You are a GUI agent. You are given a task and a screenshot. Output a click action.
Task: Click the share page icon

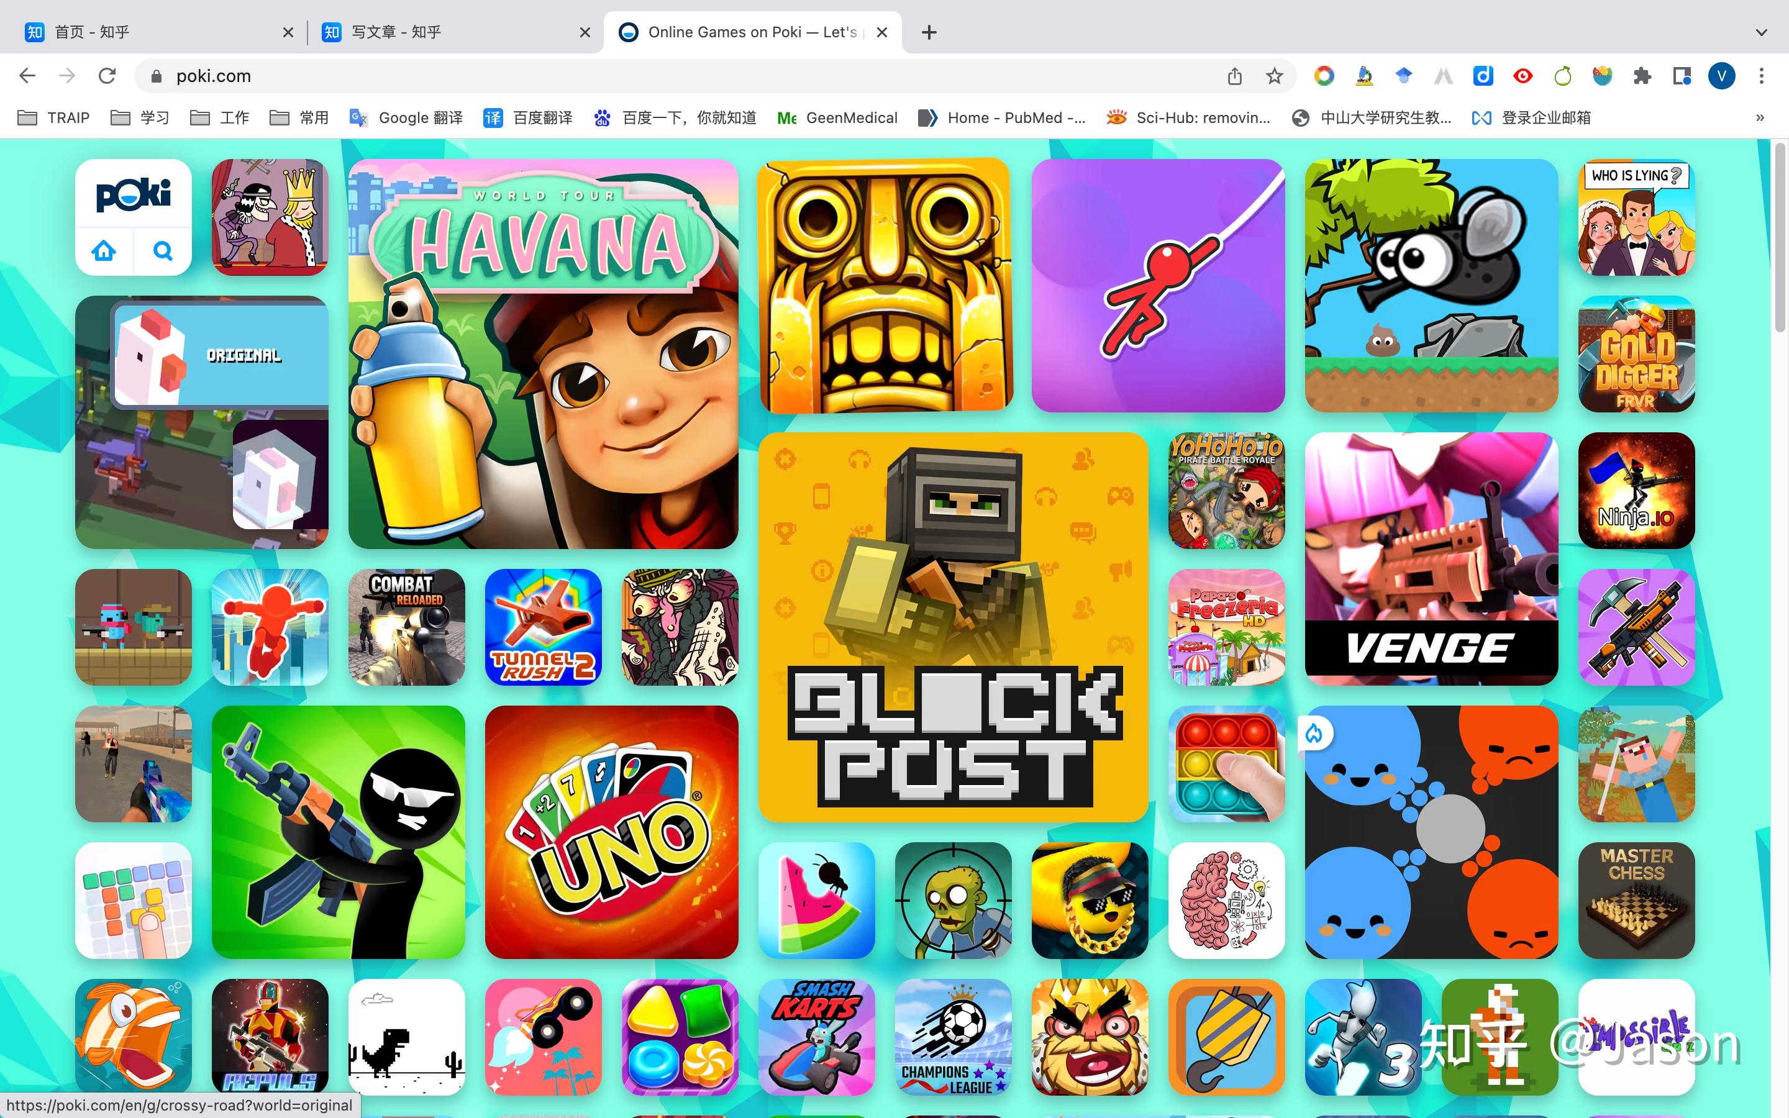[1234, 76]
